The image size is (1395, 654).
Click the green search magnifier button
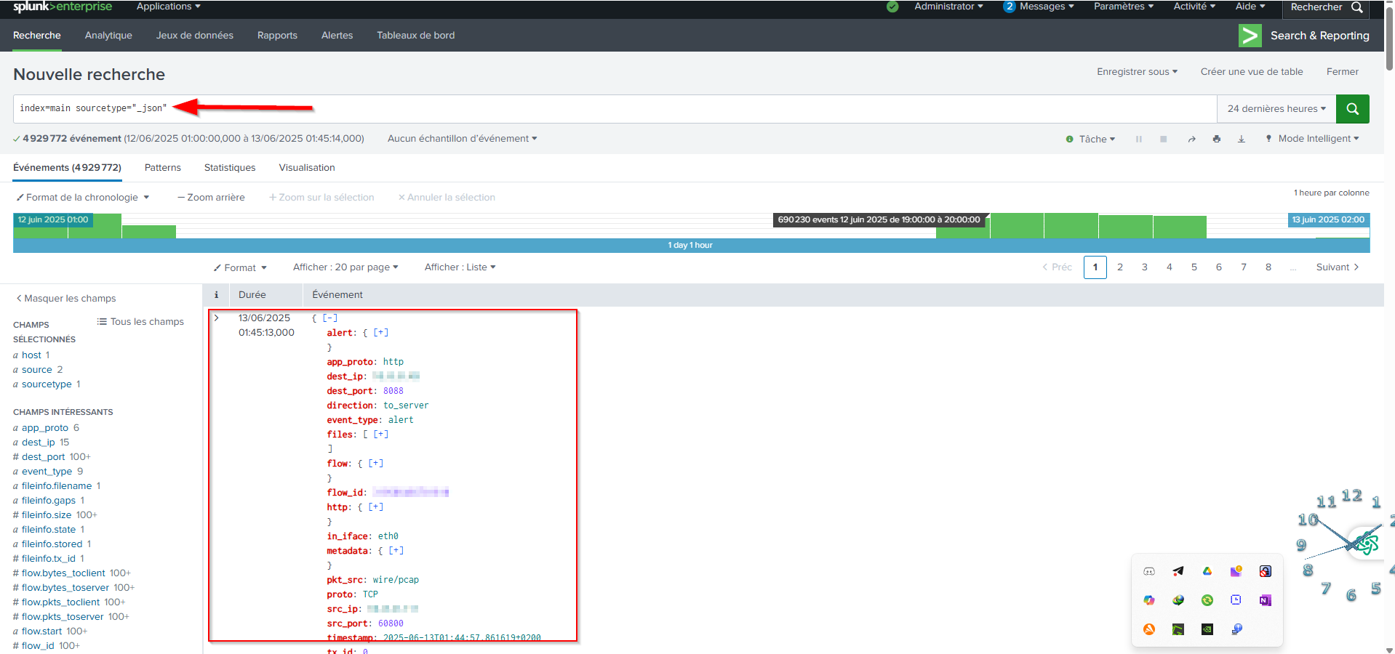point(1352,109)
